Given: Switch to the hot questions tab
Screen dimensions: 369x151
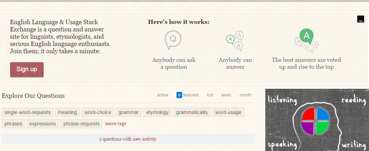Looking at the screenshot, I should click(x=210, y=95).
